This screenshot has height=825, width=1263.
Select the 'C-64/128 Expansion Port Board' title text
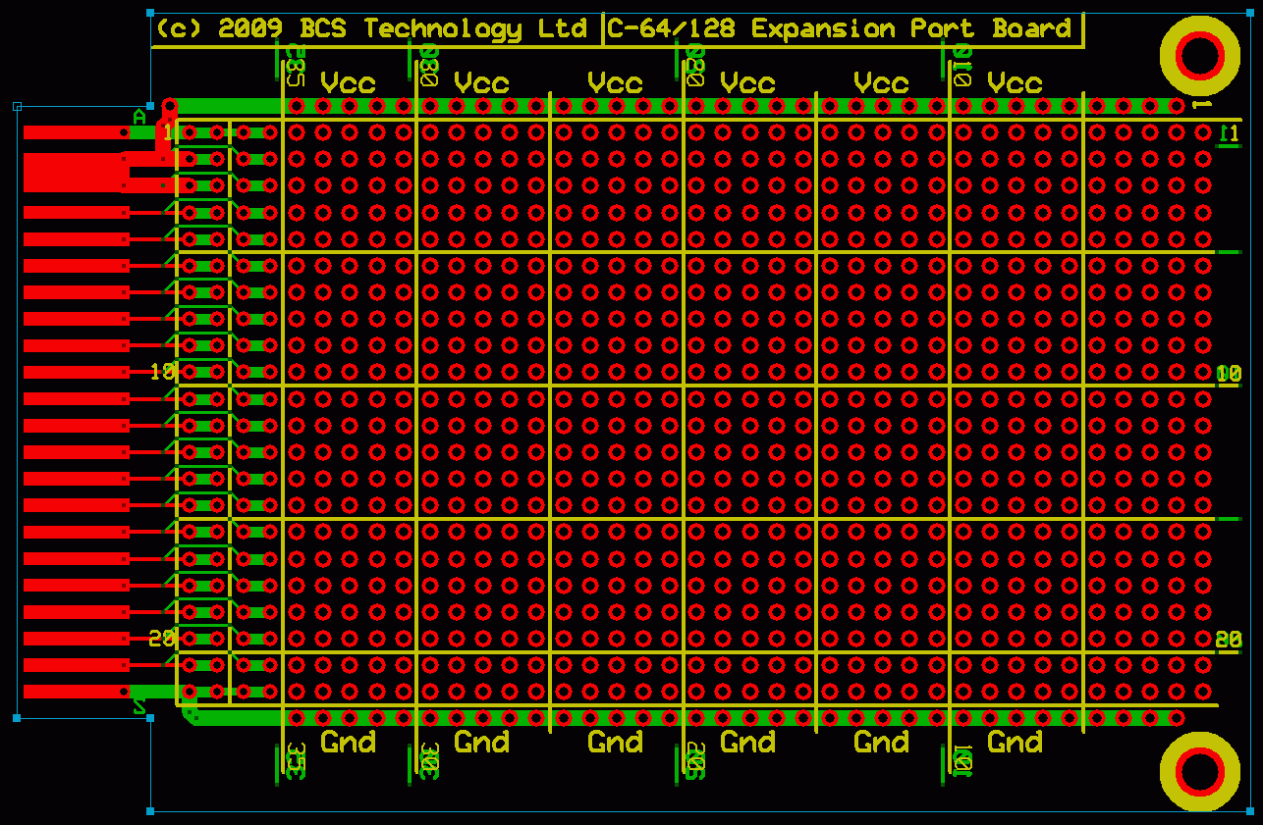[x=840, y=28]
